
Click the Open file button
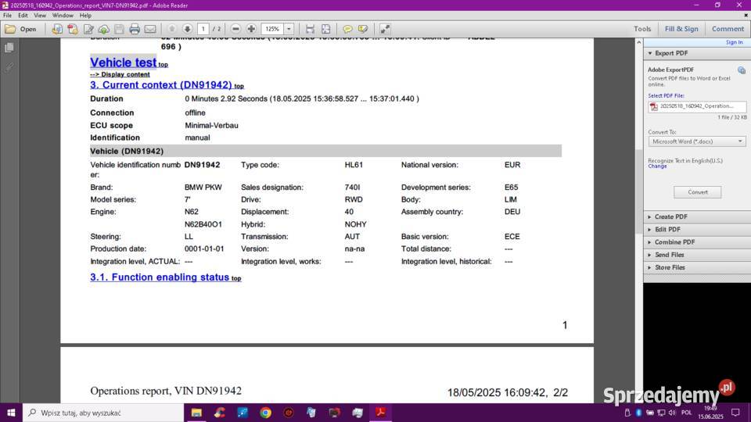tap(21, 29)
